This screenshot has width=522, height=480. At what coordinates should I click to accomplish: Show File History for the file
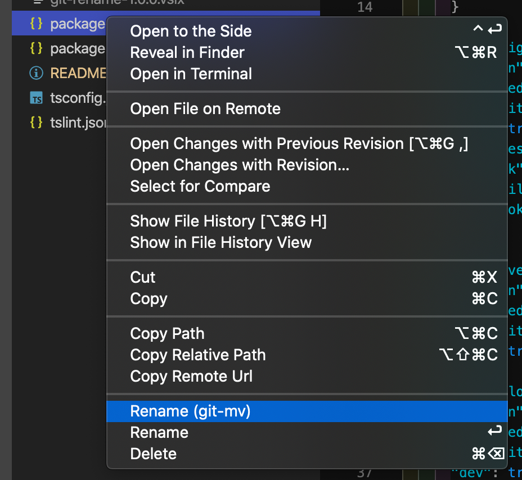tap(228, 221)
